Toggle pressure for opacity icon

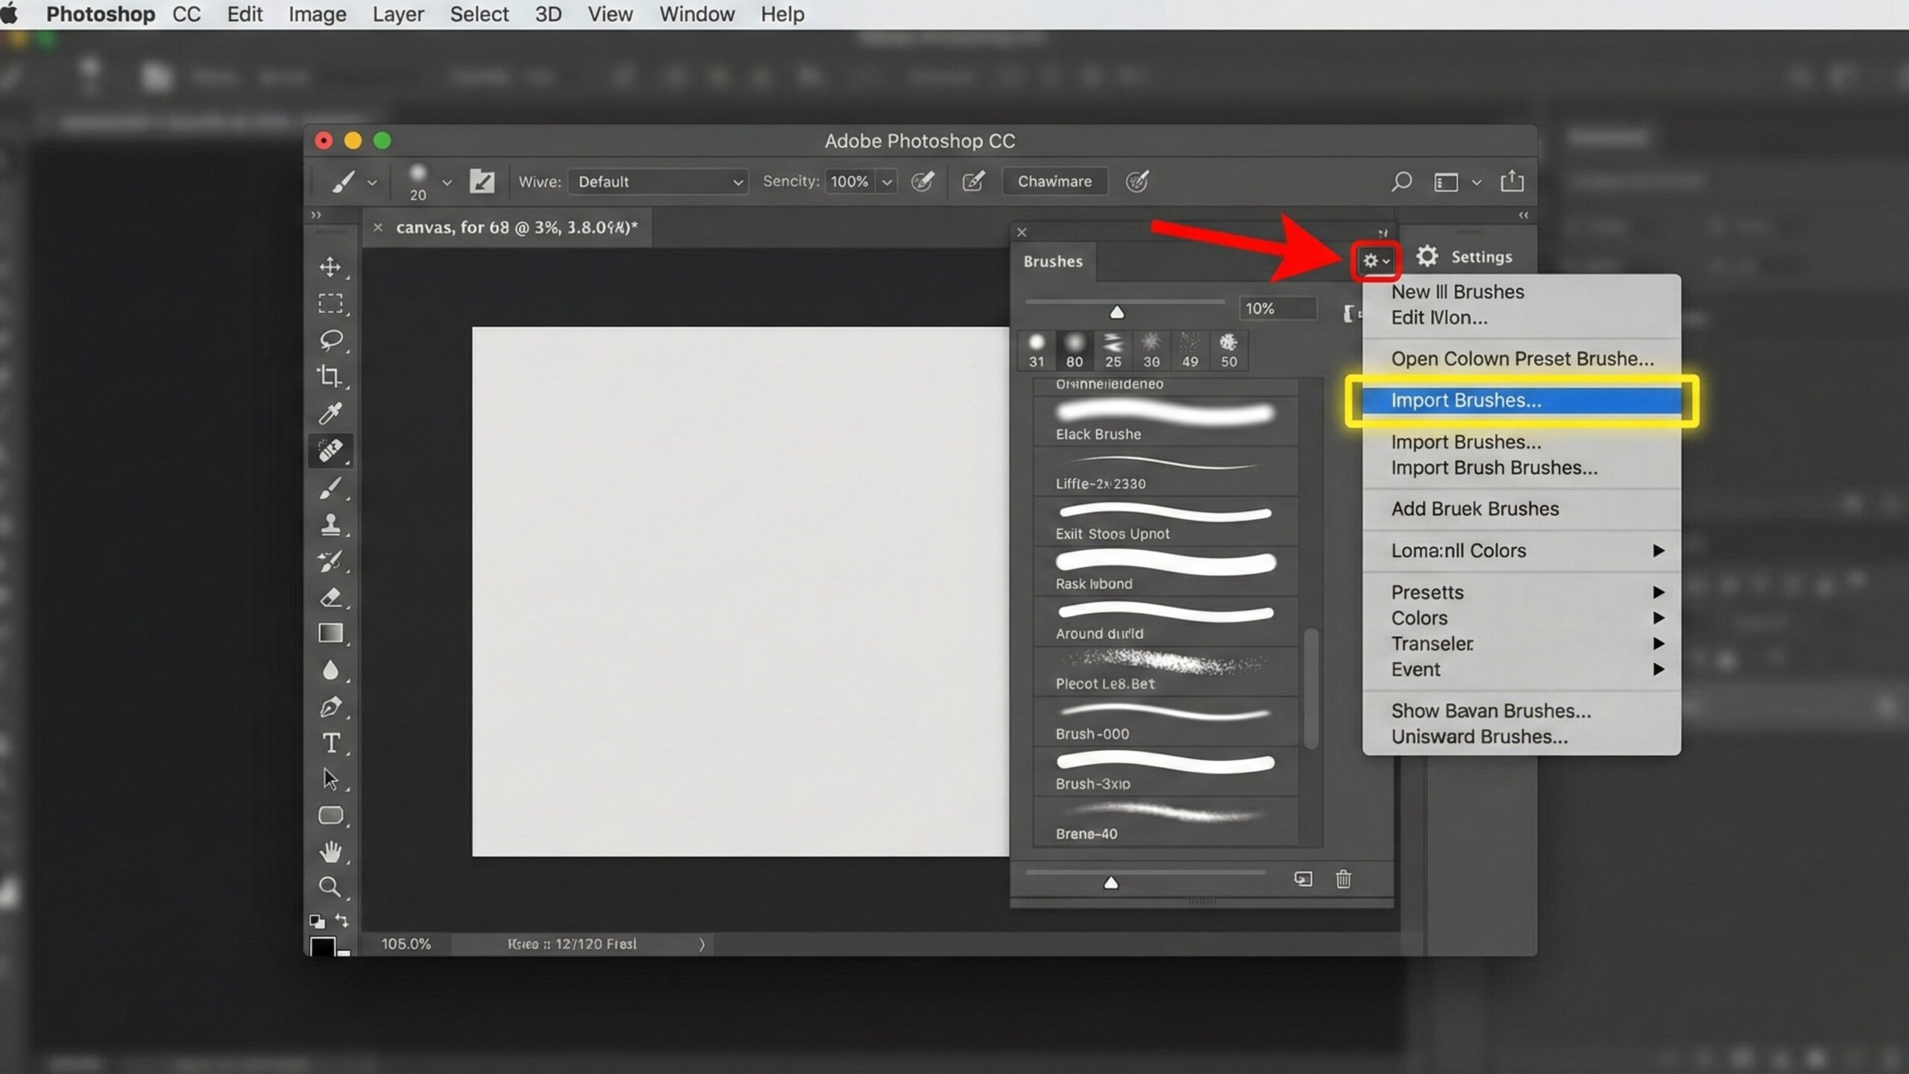coord(923,181)
